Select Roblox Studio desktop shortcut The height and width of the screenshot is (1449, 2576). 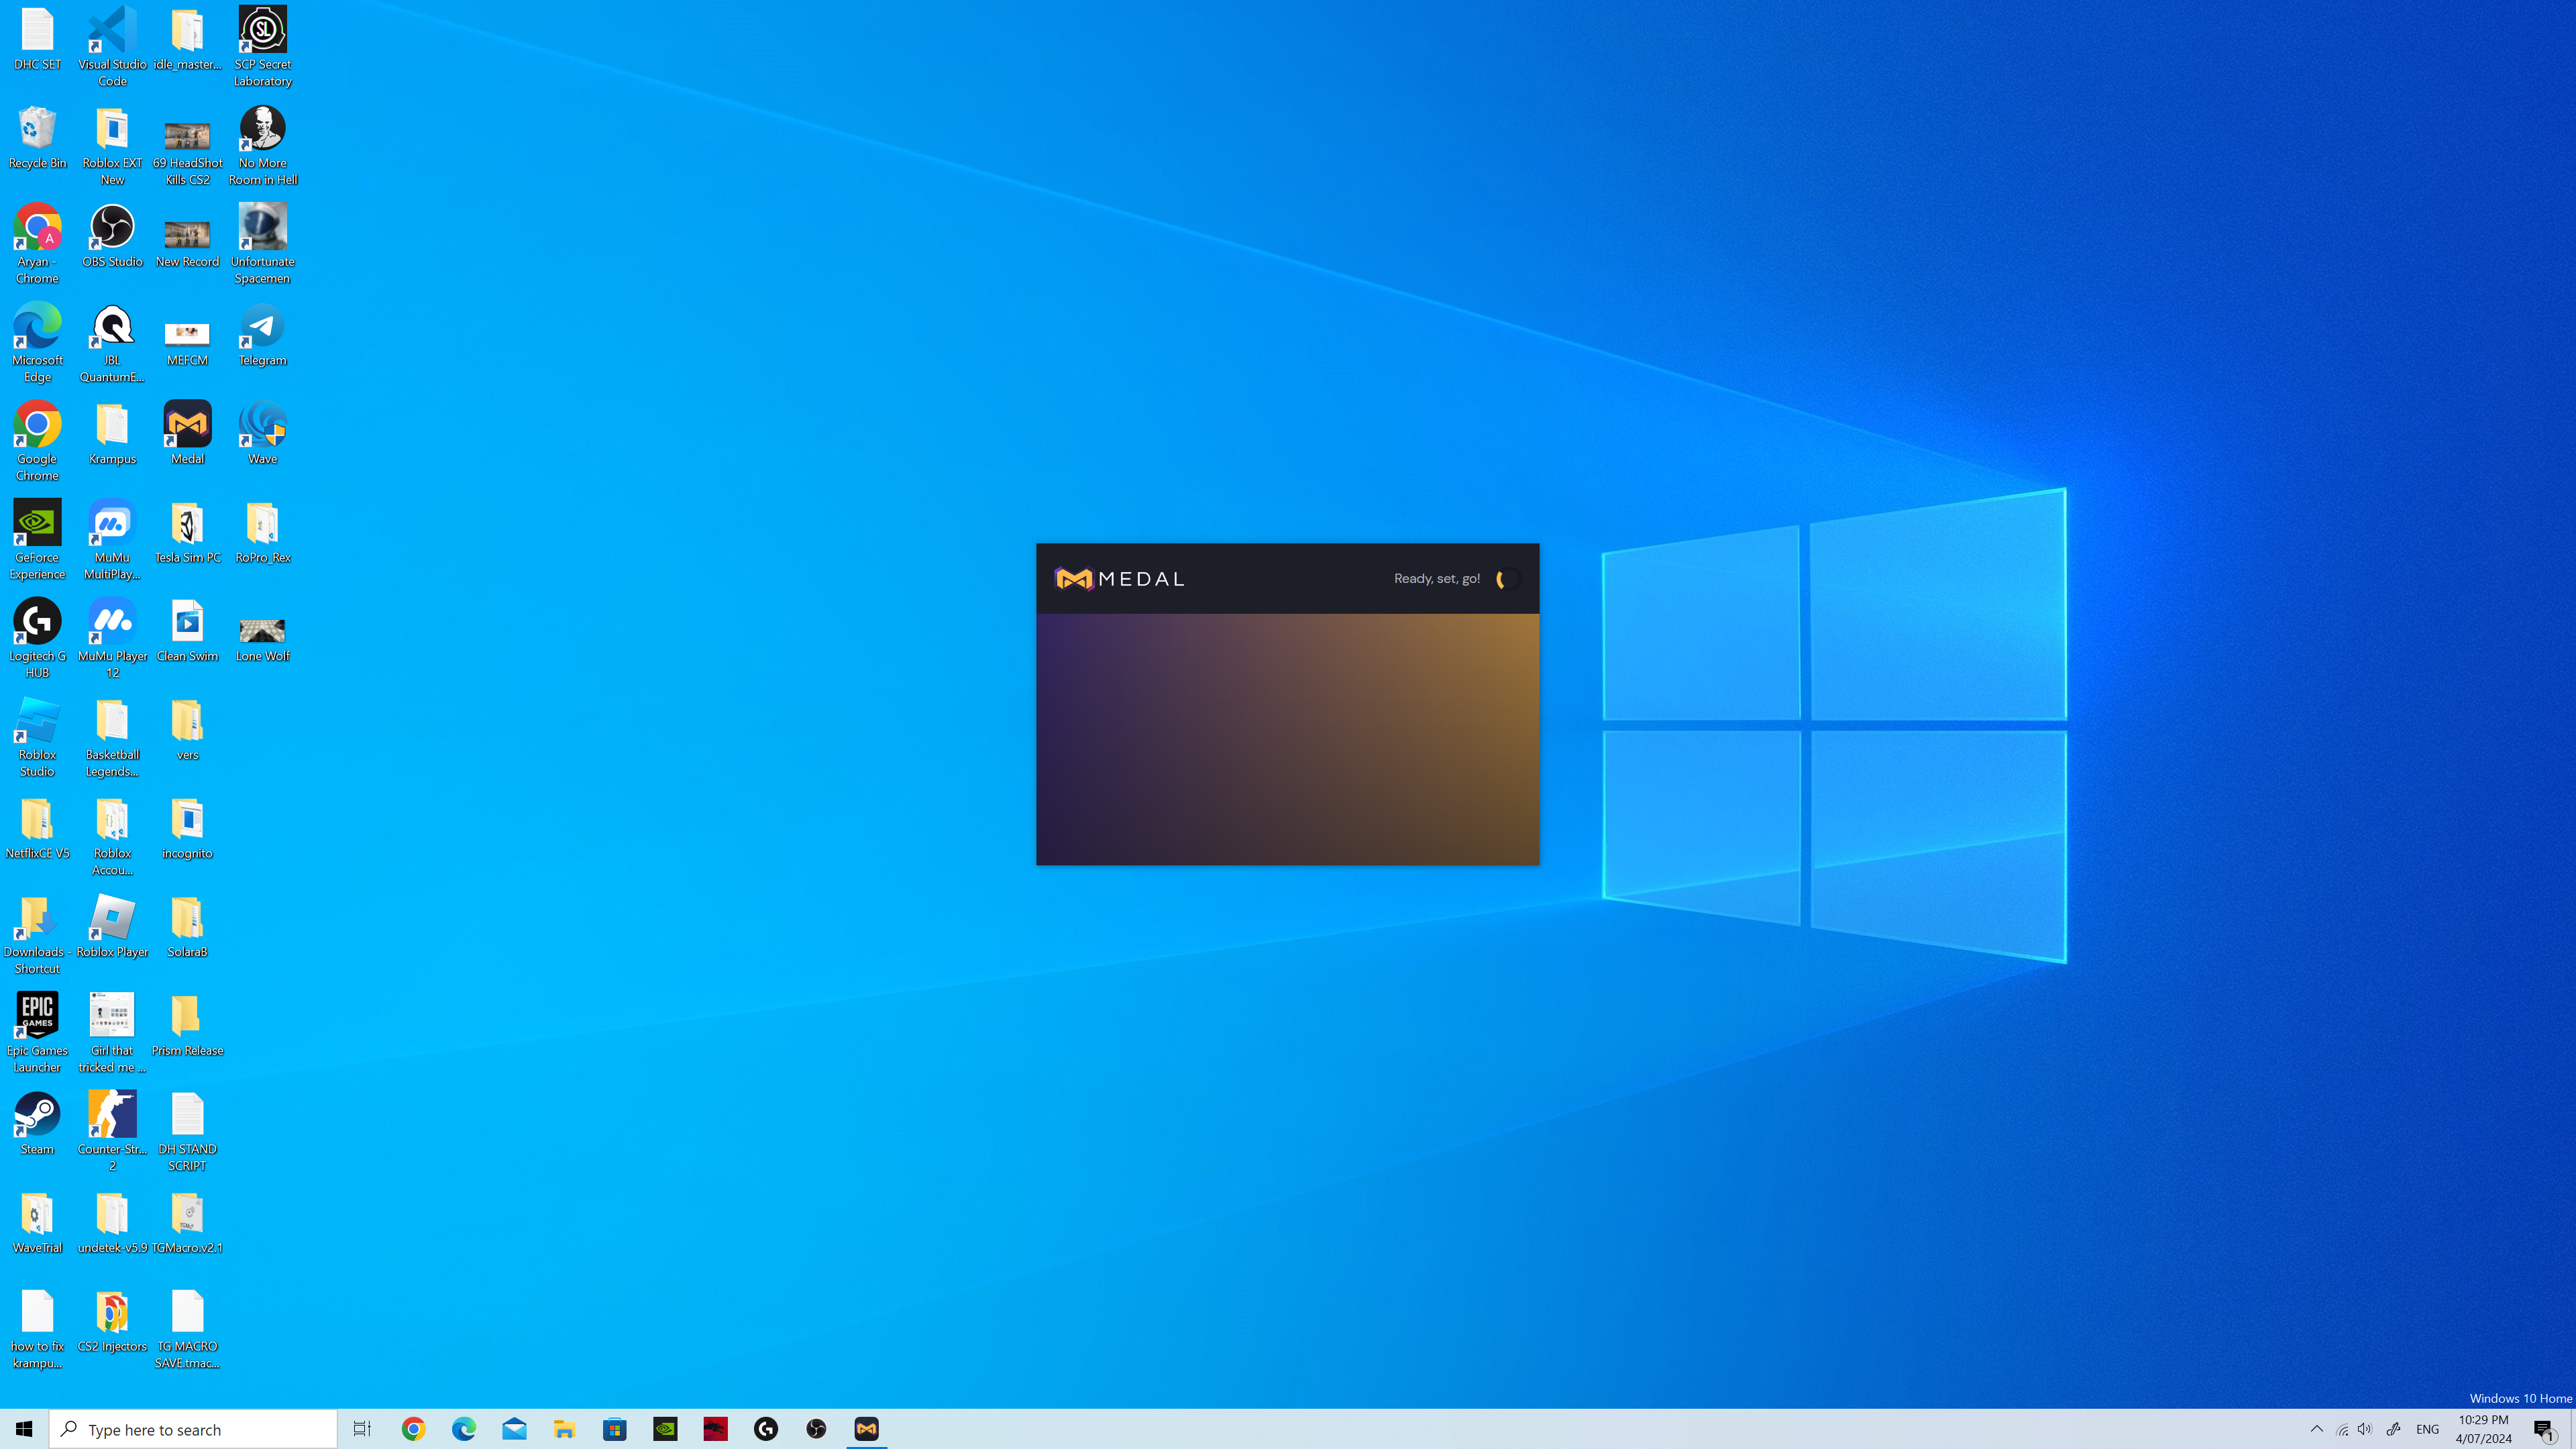pos(37,721)
